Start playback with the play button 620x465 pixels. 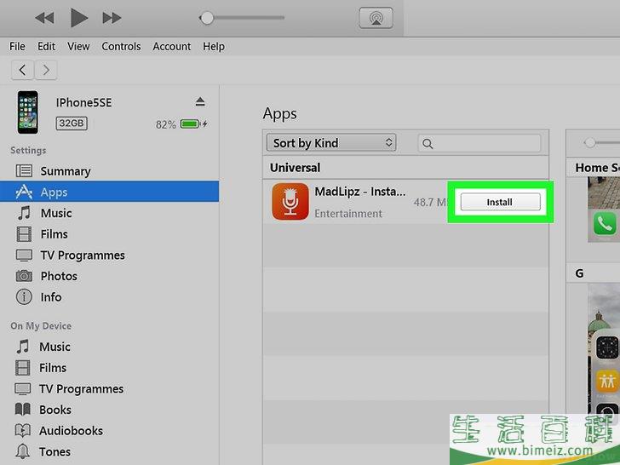(x=78, y=18)
